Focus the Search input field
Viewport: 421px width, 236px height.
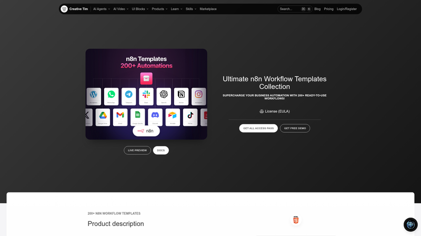pyautogui.click(x=295, y=9)
